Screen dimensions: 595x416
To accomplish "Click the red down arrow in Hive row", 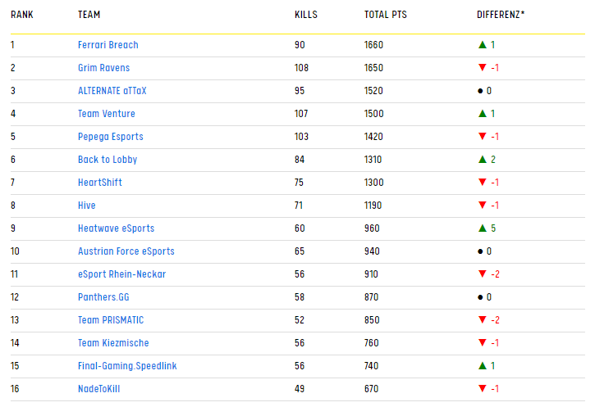I will click(x=483, y=206).
